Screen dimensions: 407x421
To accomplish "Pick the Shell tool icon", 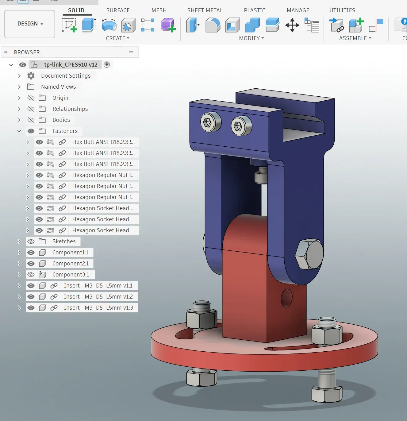I will (x=233, y=25).
